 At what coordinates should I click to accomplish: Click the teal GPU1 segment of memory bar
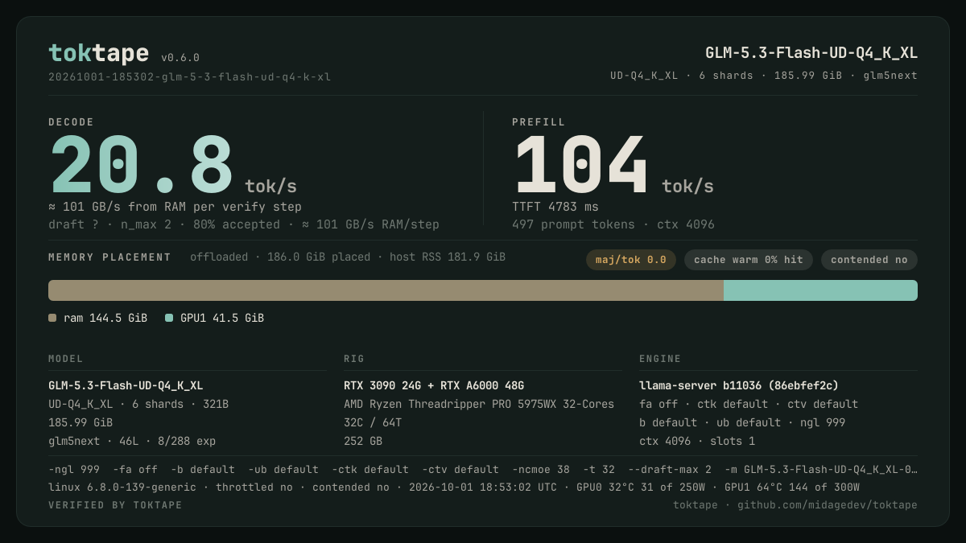tap(820, 290)
